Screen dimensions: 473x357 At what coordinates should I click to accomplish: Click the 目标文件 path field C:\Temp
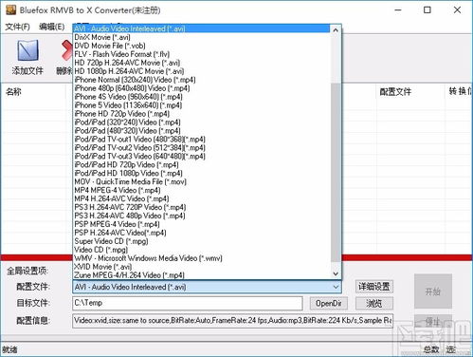click(x=188, y=303)
